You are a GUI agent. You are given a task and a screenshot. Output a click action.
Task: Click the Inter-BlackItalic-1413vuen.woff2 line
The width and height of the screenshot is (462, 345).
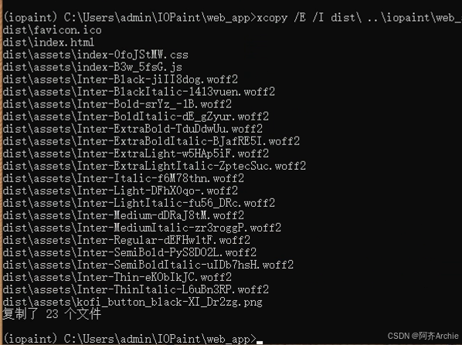(x=139, y=92)
